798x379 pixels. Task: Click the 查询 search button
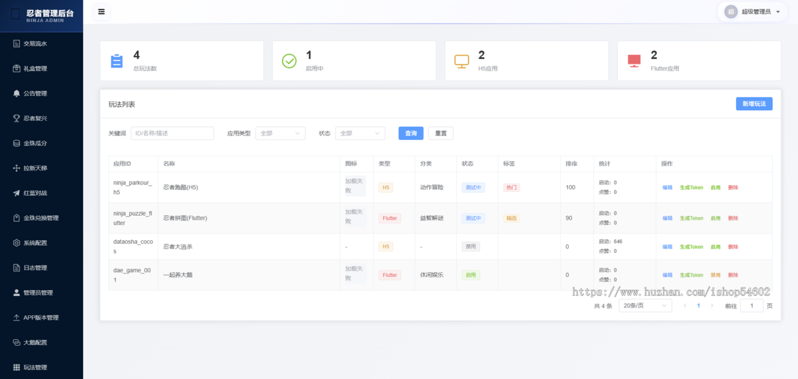pyautogui.click(x=411, y=133)
